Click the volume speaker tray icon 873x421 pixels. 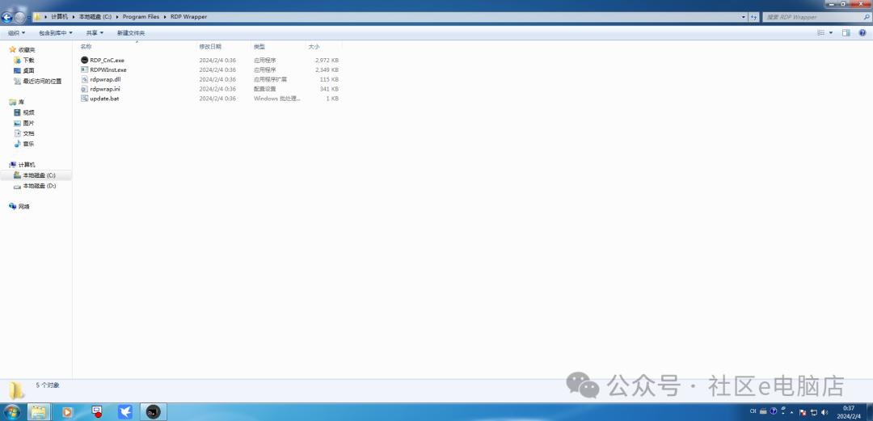pyautogui.click(x=824, y=412)
